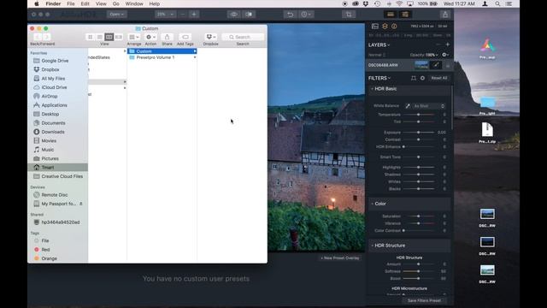Go back in Finder window
547x308 pixels.
38,37
